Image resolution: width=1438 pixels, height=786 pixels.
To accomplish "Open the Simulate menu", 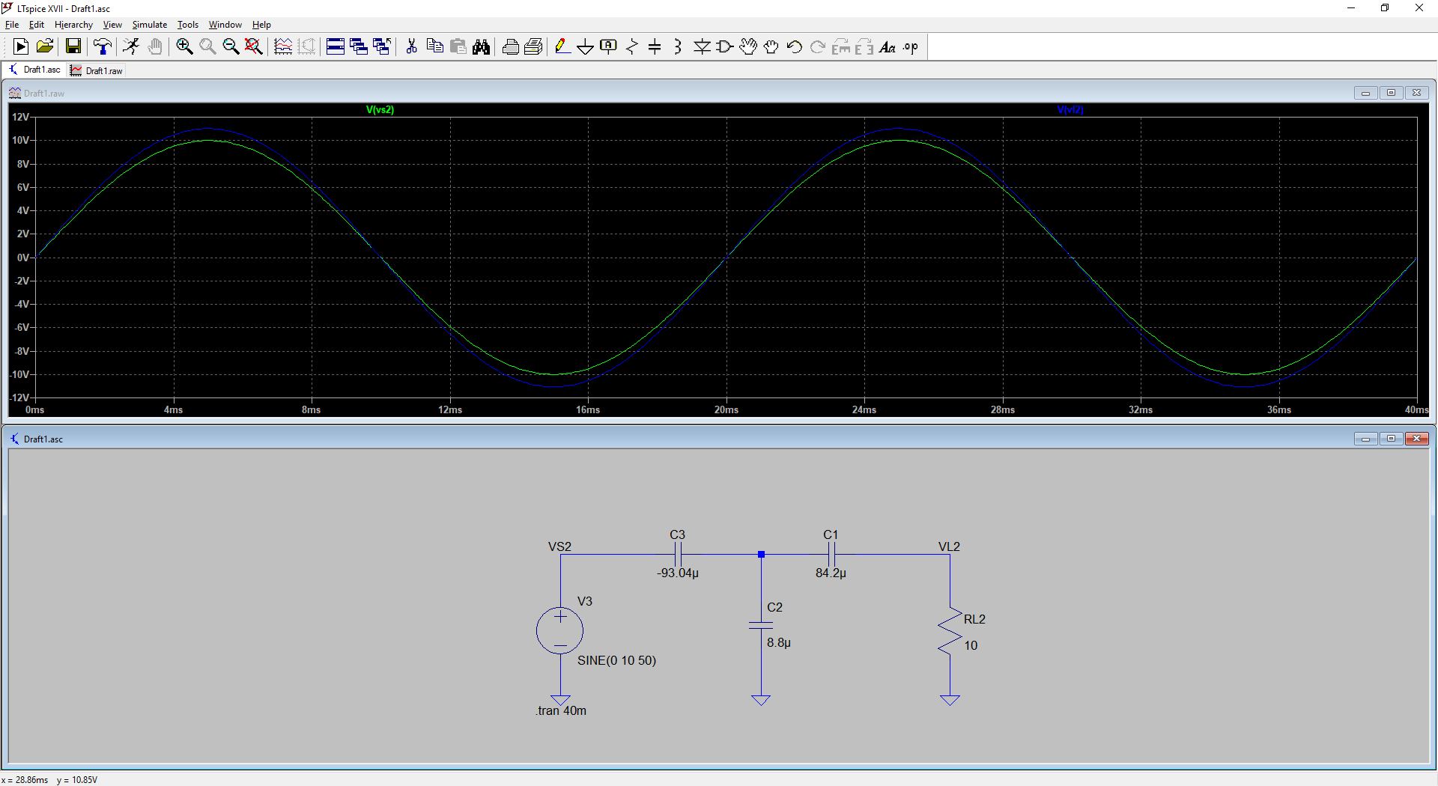I will point(149,25).
